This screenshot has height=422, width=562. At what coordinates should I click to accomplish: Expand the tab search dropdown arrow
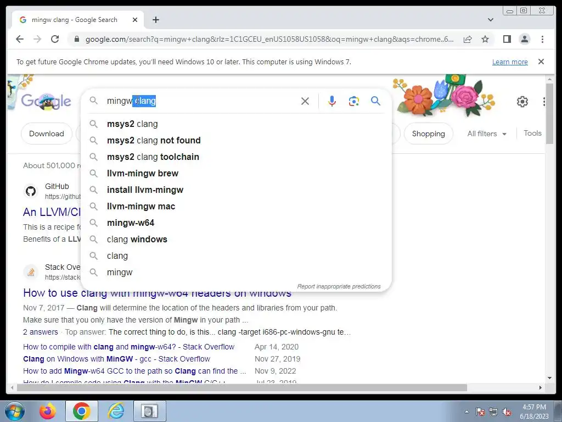491,20
